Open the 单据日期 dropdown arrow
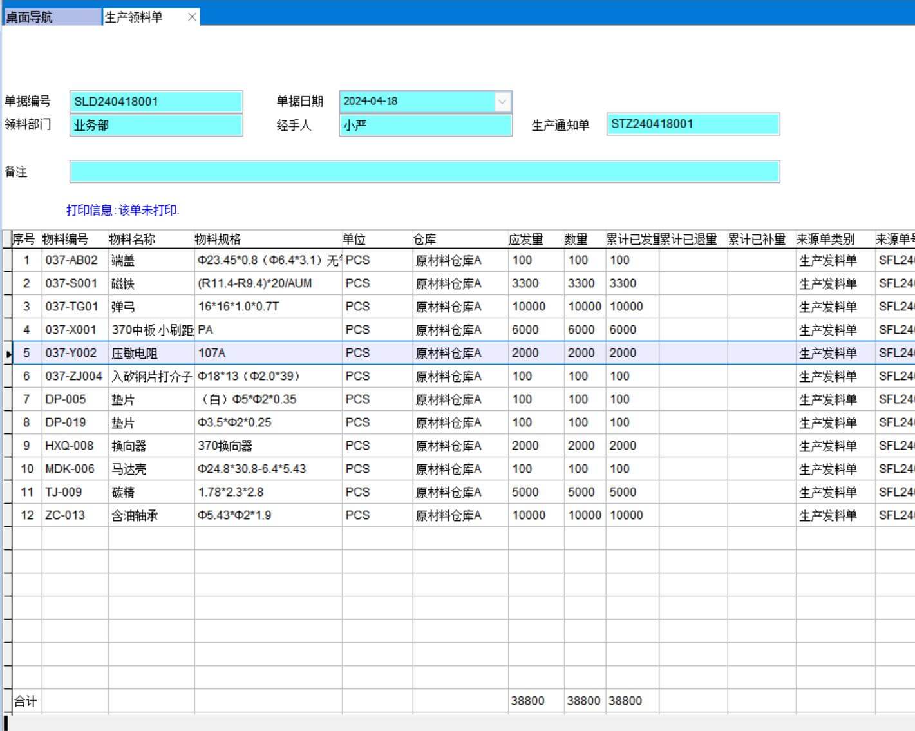The width and height of the screenshot is (915, 731). [x=502, y=102]
